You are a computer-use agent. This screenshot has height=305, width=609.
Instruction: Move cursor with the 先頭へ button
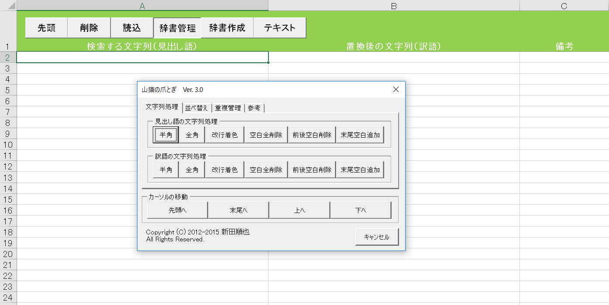pos(177,210)
